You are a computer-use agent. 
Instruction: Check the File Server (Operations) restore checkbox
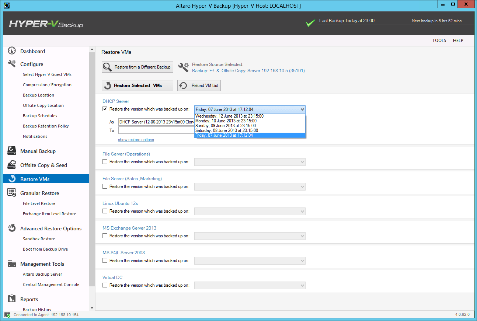point(105,162)
